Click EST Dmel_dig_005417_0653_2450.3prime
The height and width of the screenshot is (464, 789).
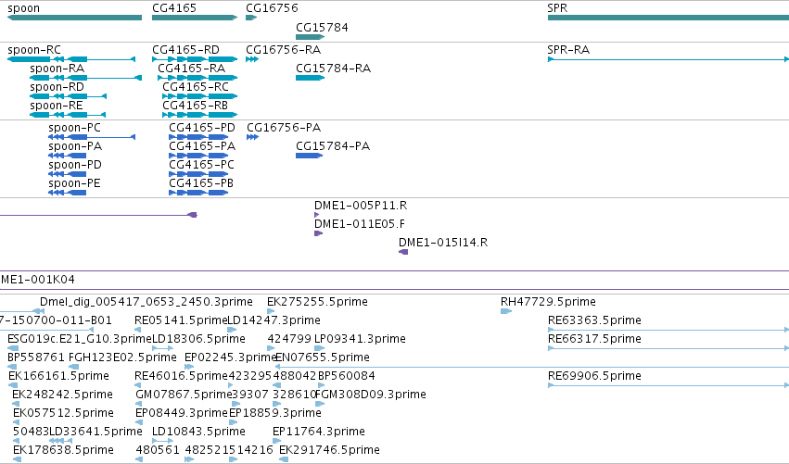tap(146, 302)
